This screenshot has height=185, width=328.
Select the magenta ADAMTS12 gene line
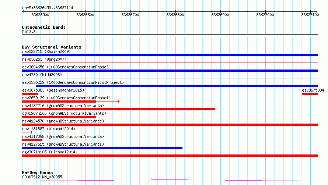[170, 181]
